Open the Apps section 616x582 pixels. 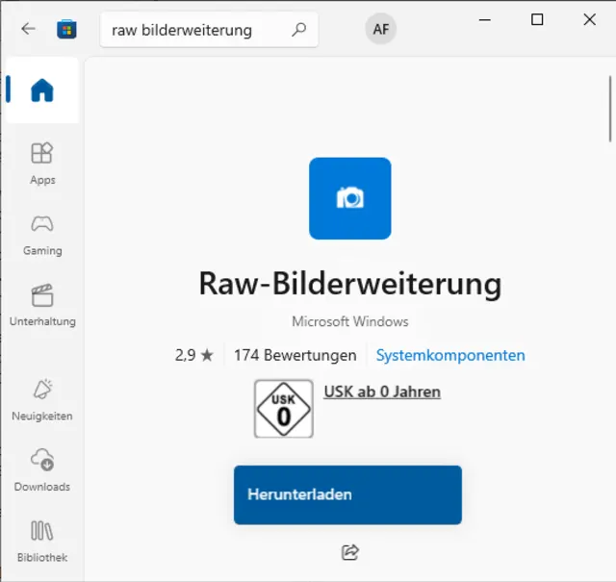42,164
